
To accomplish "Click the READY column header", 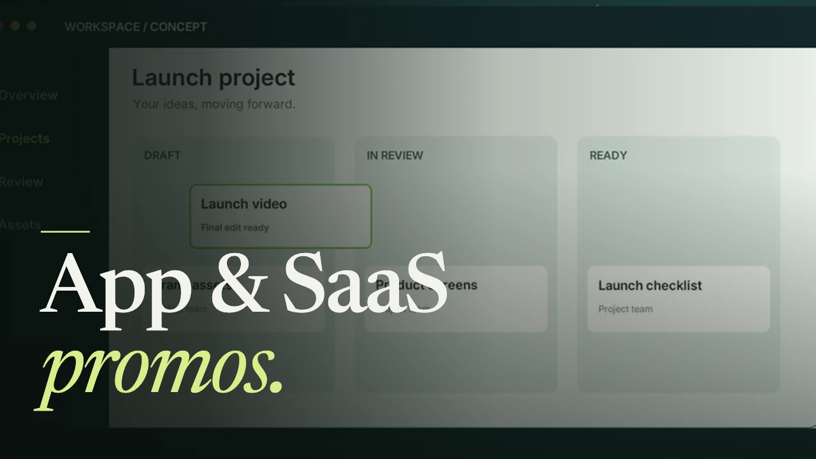I will (608, 155).
